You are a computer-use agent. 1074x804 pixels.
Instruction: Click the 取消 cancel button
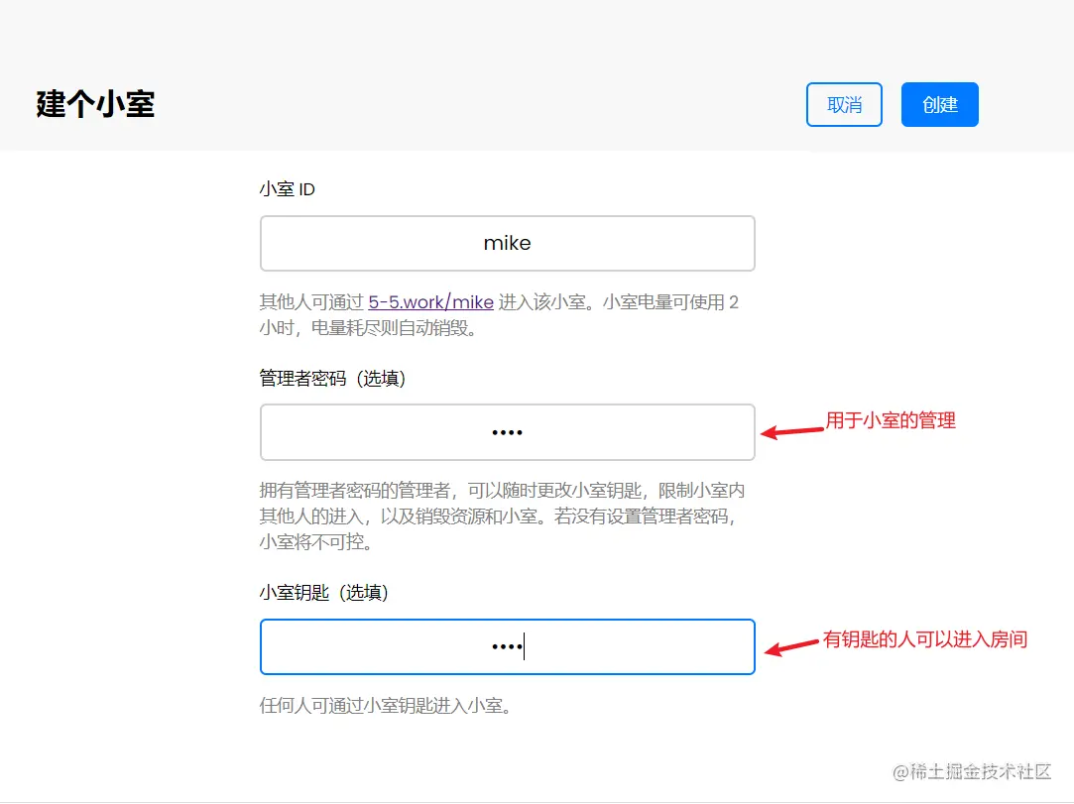coord(844,105)
